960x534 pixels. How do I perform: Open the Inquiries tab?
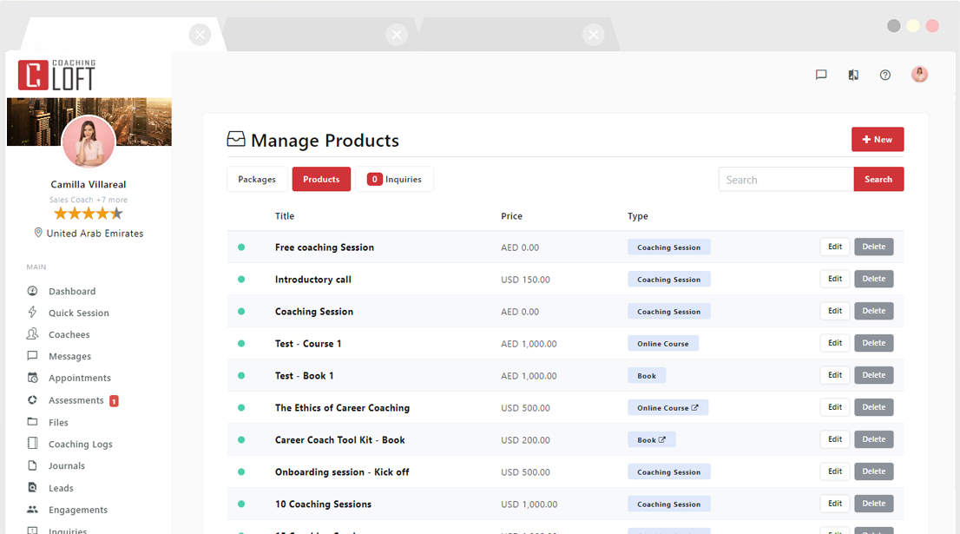tap(394, 179)
